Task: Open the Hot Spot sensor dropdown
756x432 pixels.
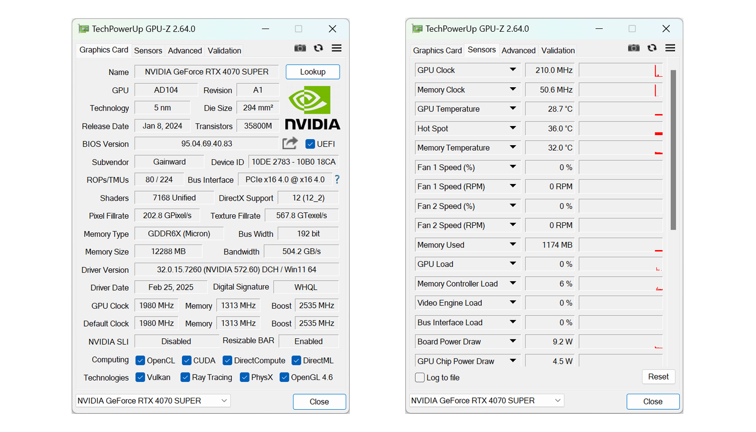Action: click(513, 129)
